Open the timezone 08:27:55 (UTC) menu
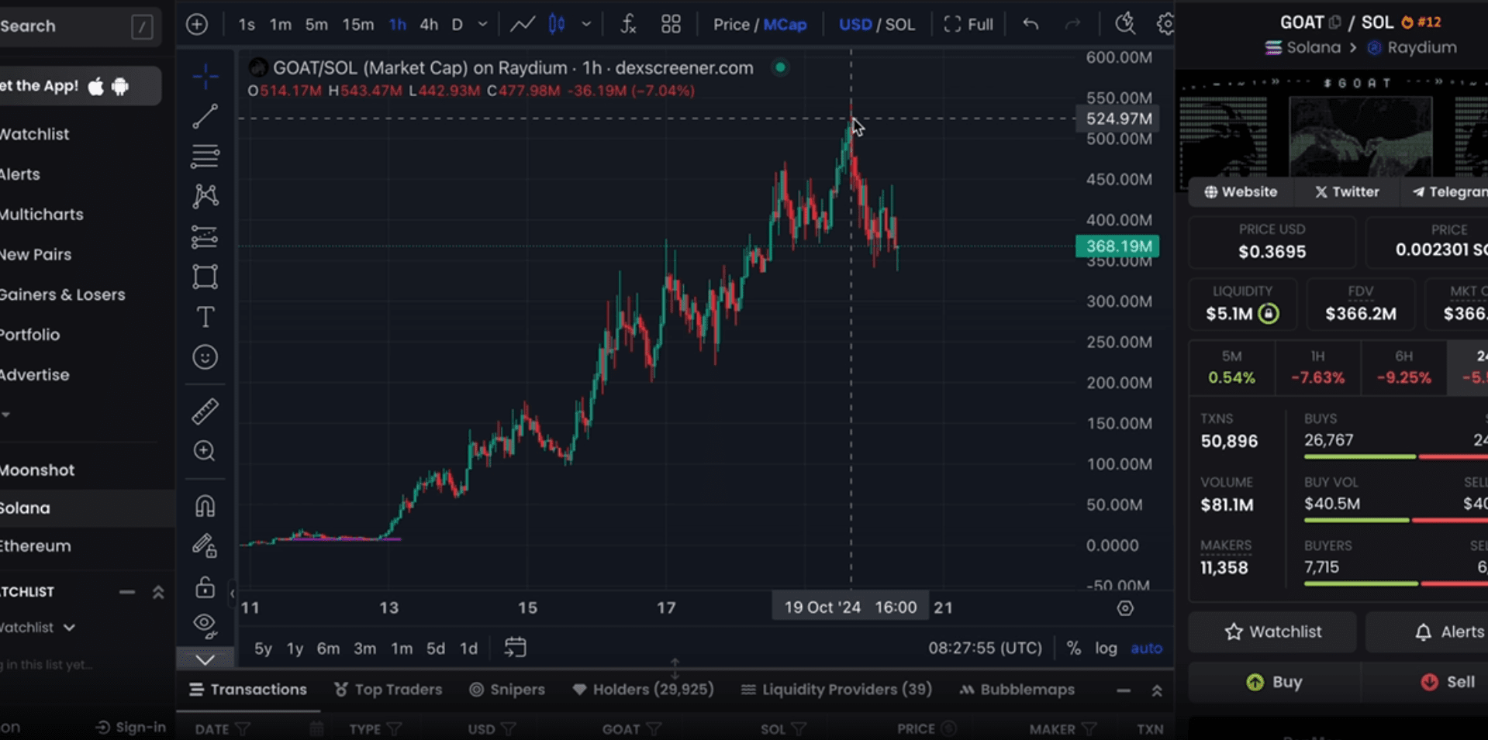 coord(986,649)
